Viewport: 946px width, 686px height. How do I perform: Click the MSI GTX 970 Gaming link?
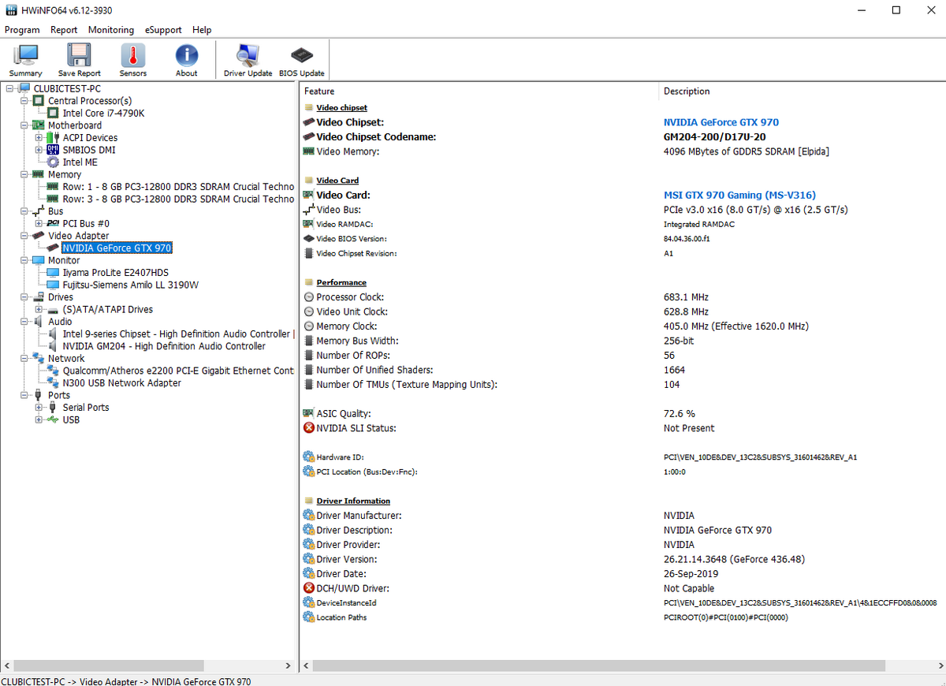(739, 195)
